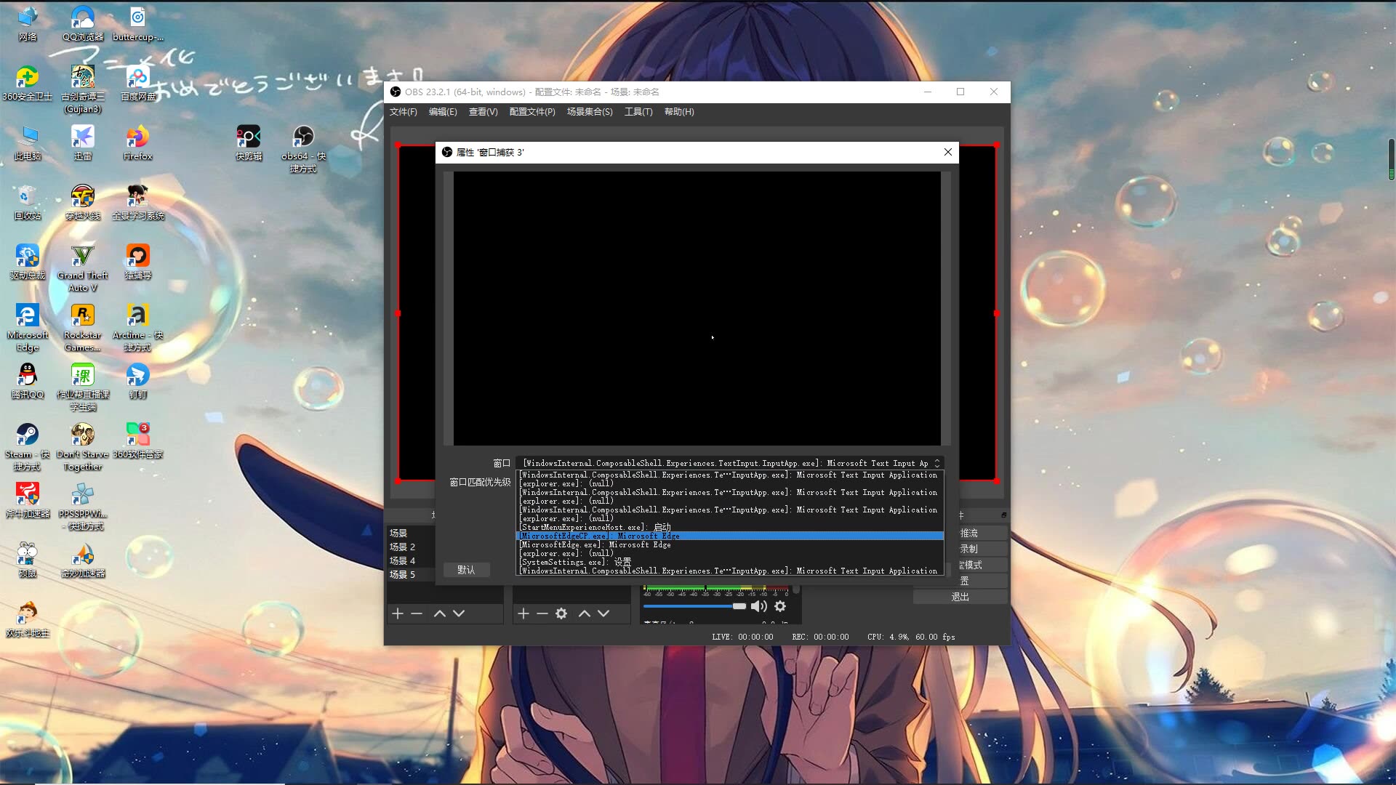Open the 工具(T) menu
Screen dimensions: 1396x785
[638, 112]
